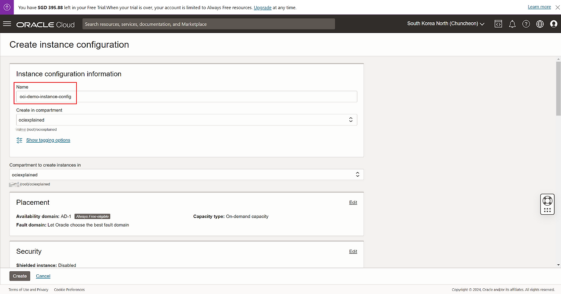
Task: Open the Cloud Shell developer tools icon
Action: (x=498, y=24)
